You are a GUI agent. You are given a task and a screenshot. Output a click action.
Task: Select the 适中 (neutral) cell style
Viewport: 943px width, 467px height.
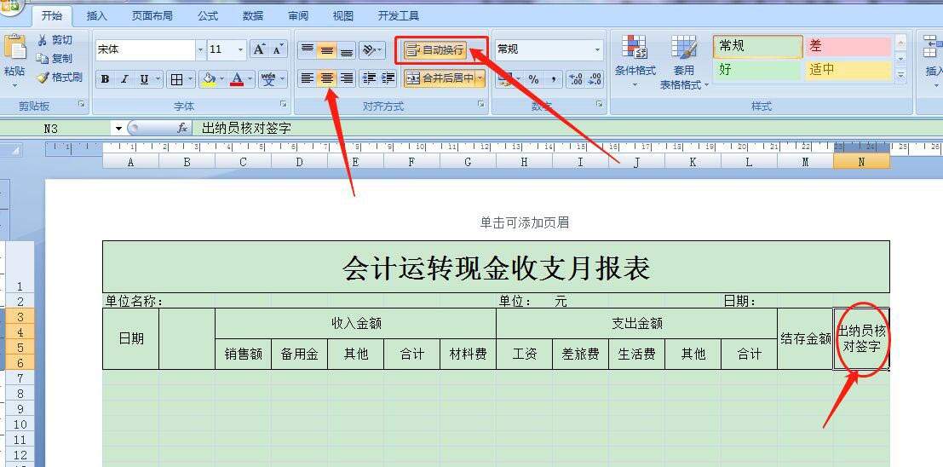(x=848, y=70)
